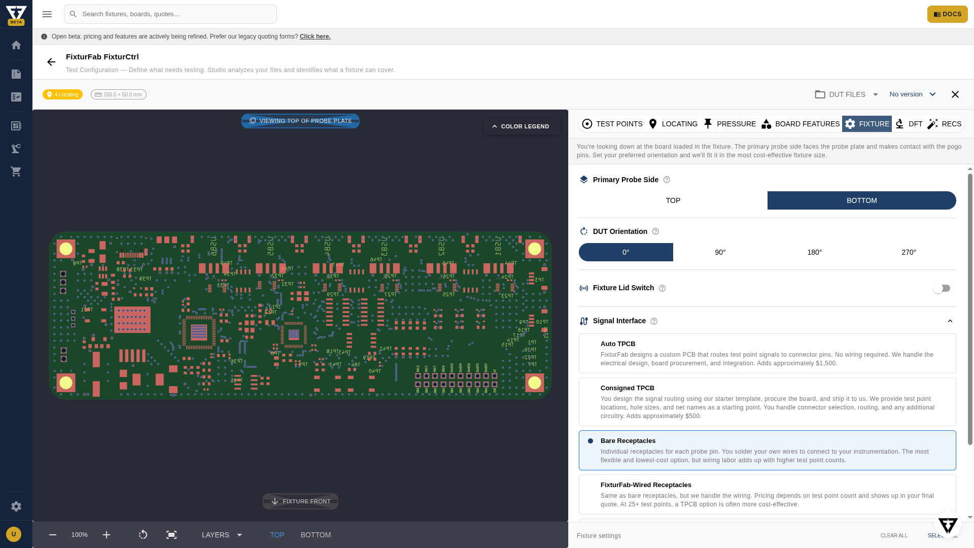The height and width of the screenshot is (548, 974).
Task: Open the DOCS button
Action: 948,14
